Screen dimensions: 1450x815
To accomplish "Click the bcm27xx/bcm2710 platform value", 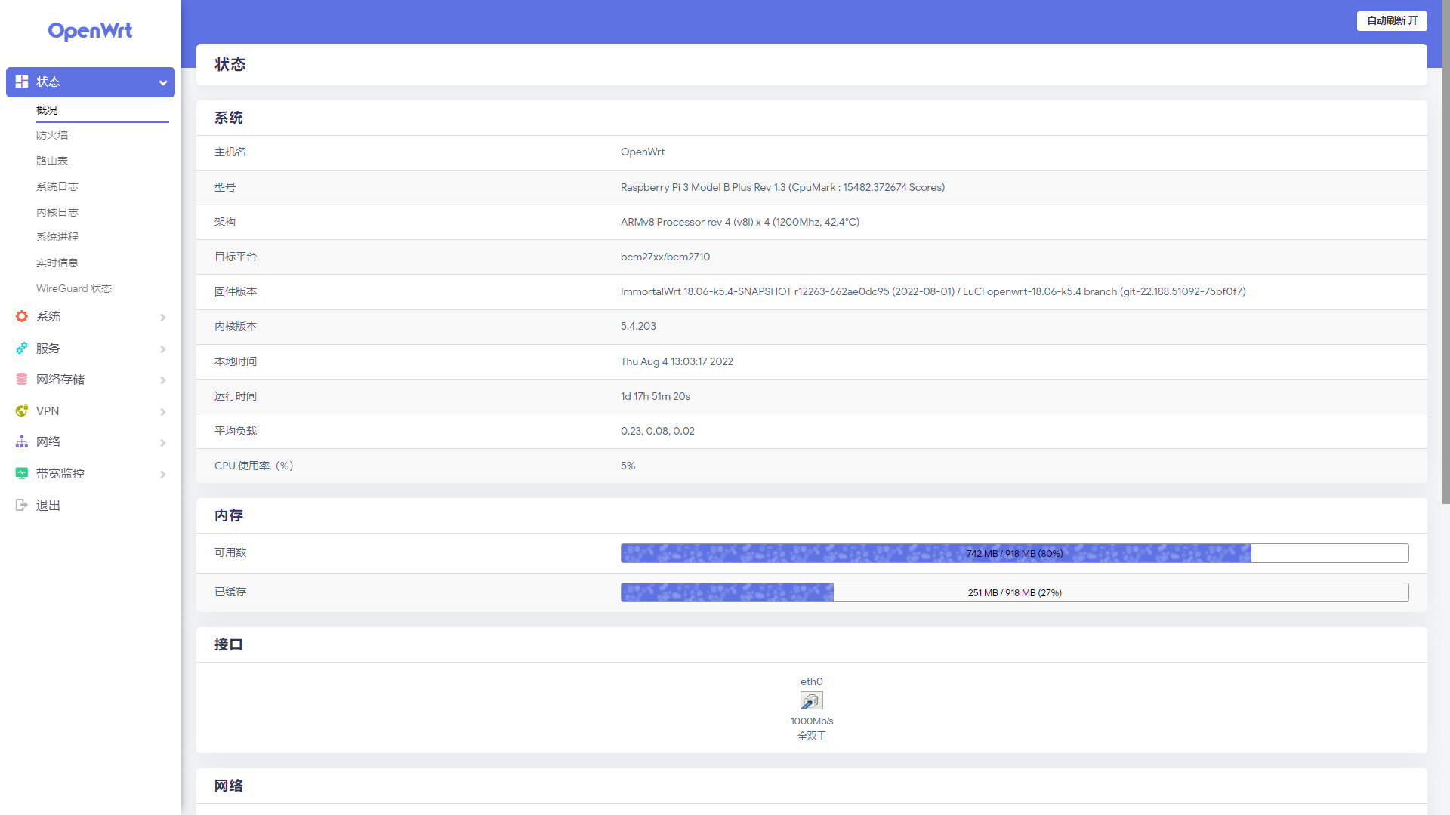I will (x=665, y=257).
